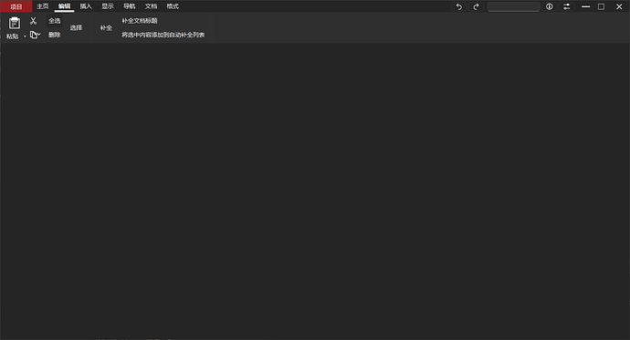630x340 pixels.
Task: Open the 项目 menu
Action: coord(16,6)
